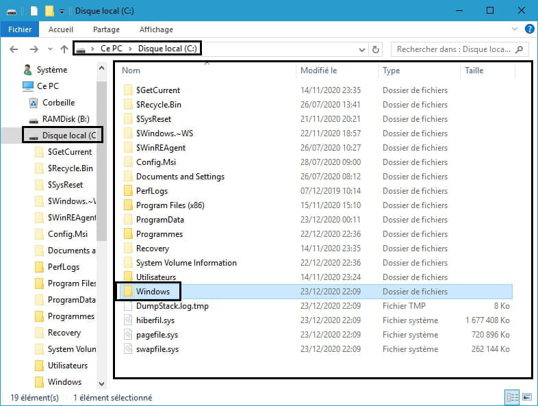Viewport: 538px width, 406px height.
Task: Sort by the Nom column header
Action: [x=131, y=71]
